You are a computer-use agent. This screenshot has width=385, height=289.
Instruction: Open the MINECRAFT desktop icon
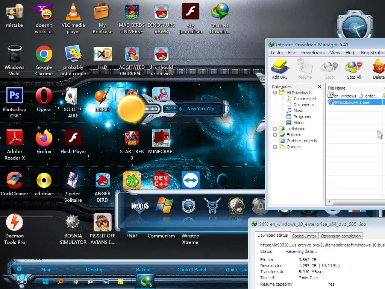tap(161, 142)
